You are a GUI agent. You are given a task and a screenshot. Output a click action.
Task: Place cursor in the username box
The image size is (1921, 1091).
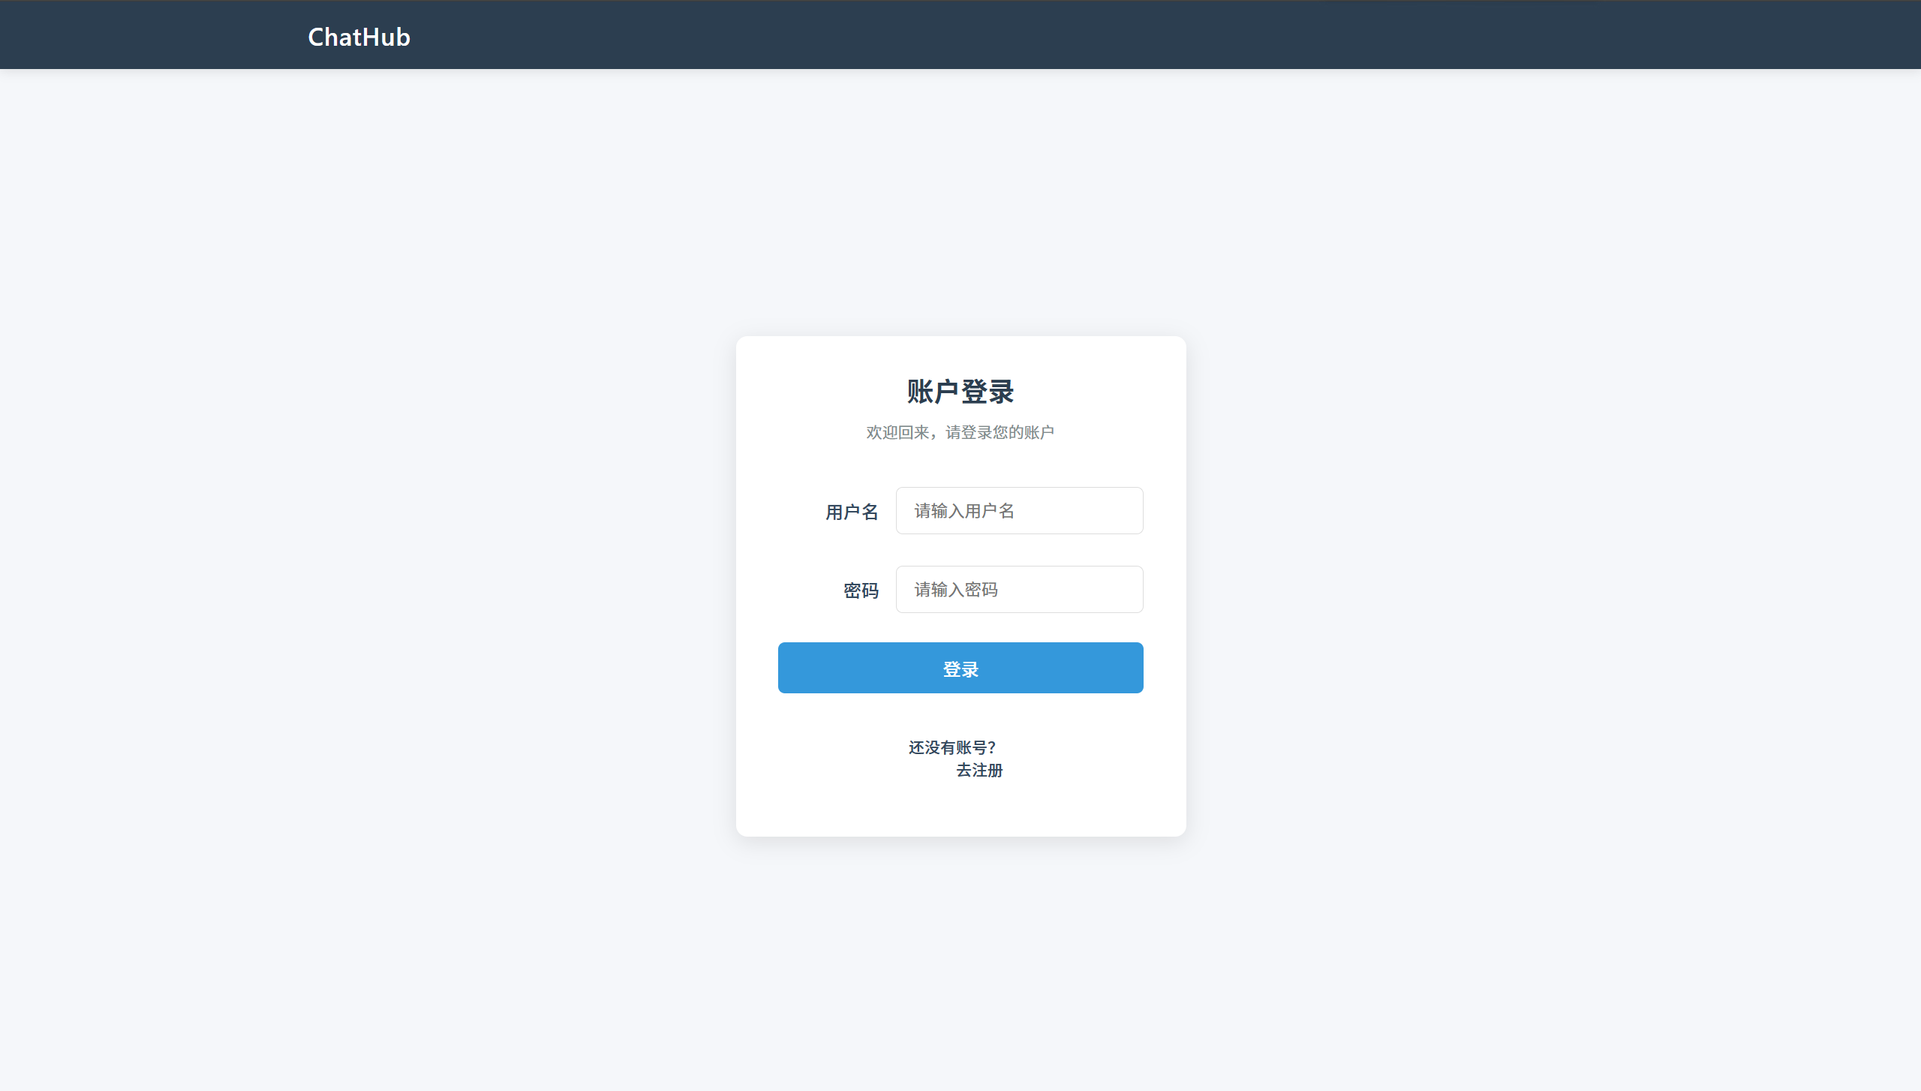point(1019,510)
